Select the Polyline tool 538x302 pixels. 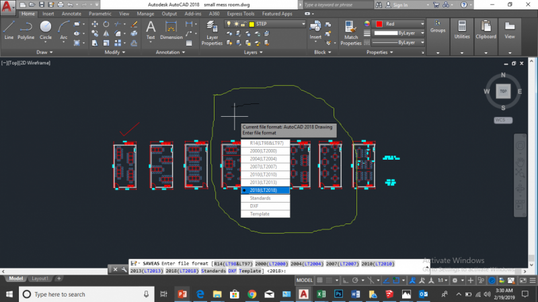pos(26,29)
